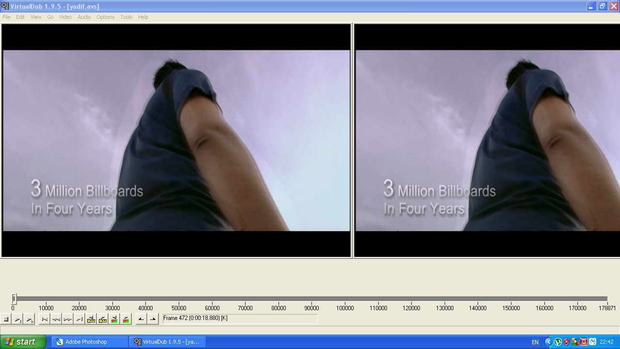This screenshot has height=349, width=620.
Task: Open the Tools menu
Action: [x=126, y=17]
